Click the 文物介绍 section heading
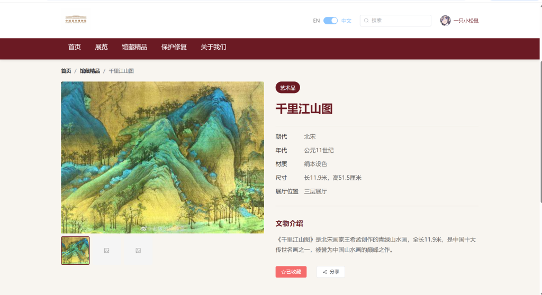542x295 pixels. (x=290, y=224)
